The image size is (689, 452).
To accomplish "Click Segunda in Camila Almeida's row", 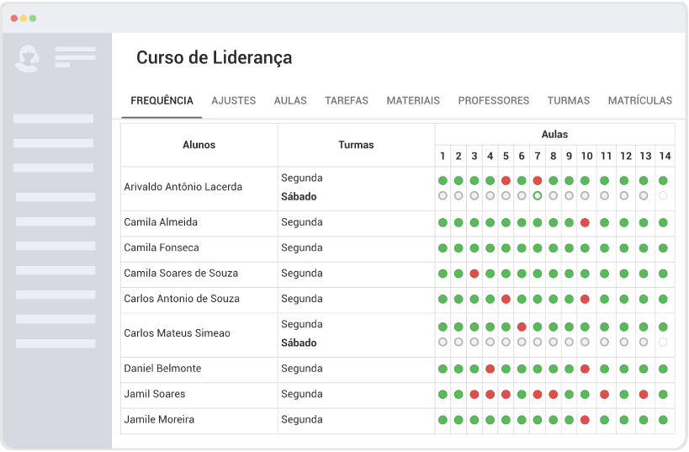I will (301, 222).
